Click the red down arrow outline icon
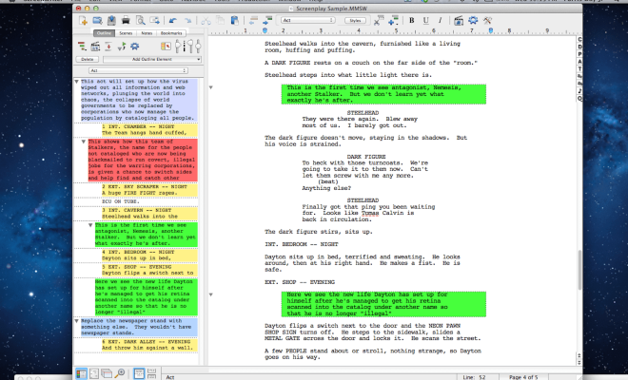 point(108,47)
